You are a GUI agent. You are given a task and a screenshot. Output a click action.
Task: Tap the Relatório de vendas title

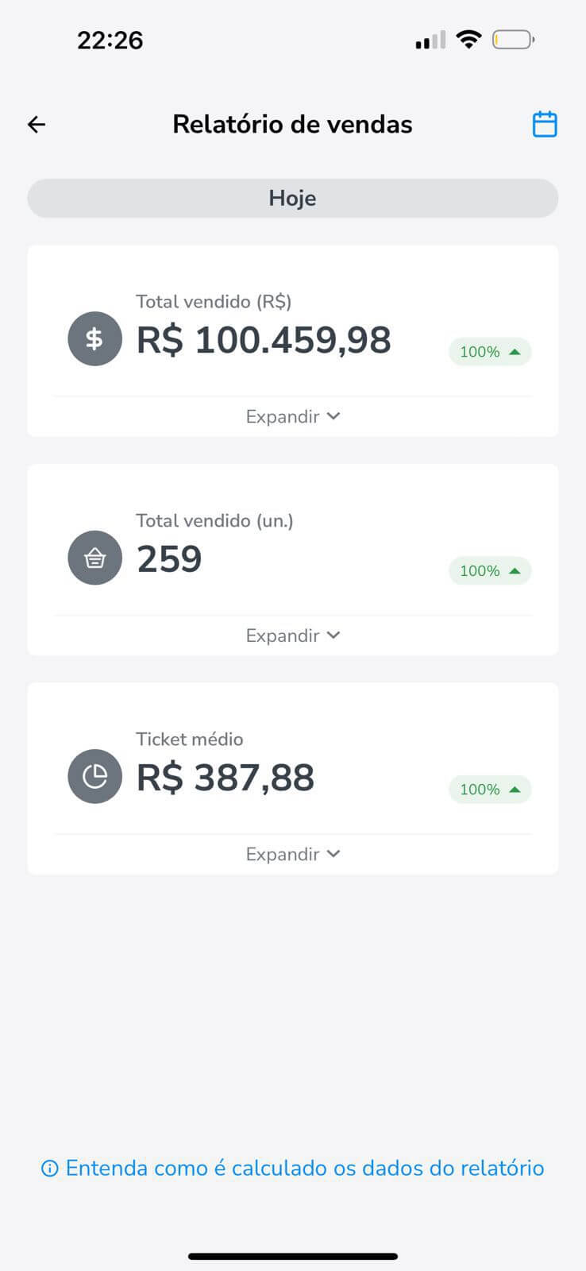(292, 125)
